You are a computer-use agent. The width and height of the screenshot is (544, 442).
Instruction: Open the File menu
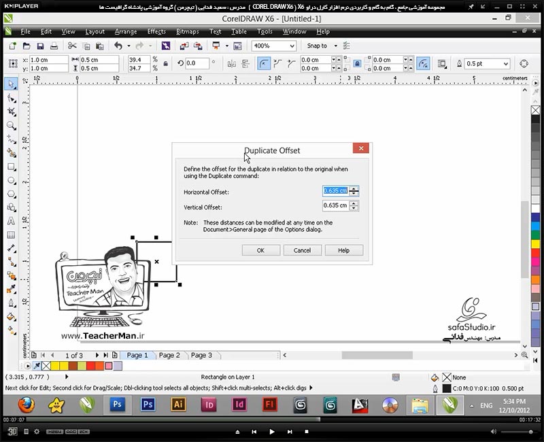click(25, 31)
